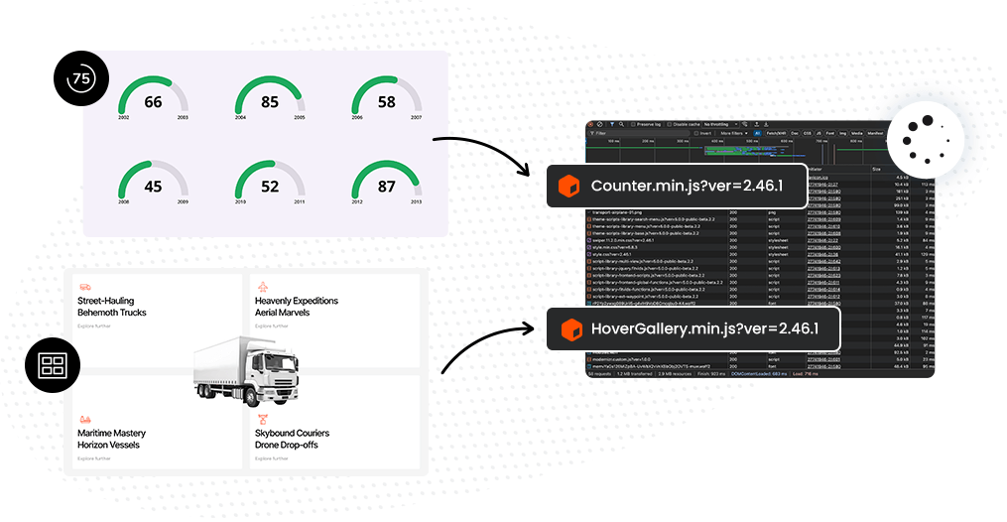
Task: Click Explore further under Aerial Marvels
Action: 272,326
